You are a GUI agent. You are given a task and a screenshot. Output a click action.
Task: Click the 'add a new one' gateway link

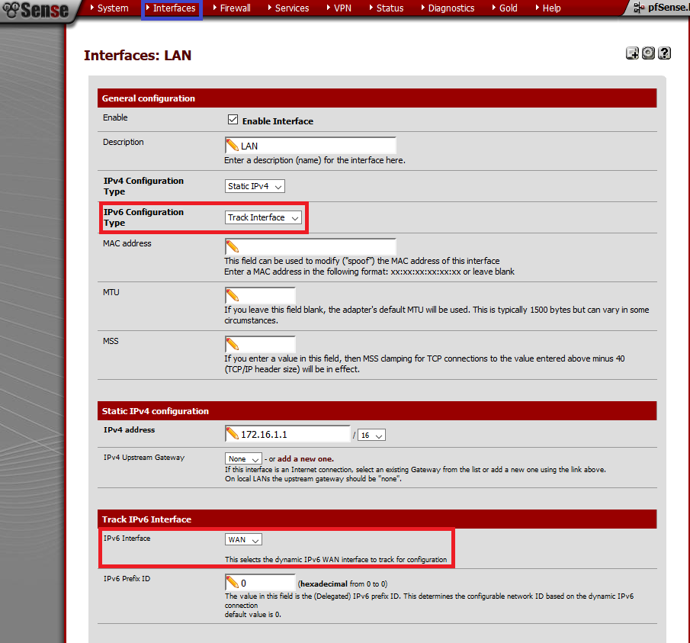click(305, 458)
